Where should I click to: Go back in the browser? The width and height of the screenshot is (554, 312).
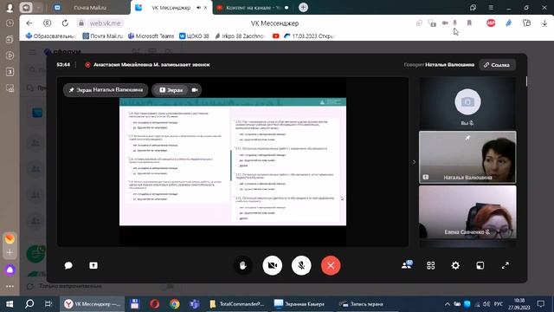(x=29, y=23)
